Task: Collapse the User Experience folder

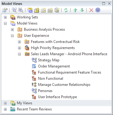Action: click(12, 36)
